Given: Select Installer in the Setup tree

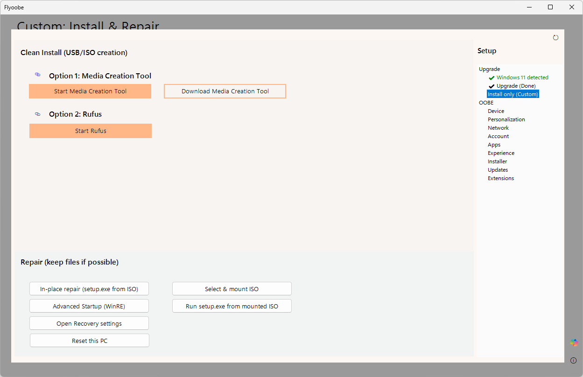Looking at the screenshot, I should pyautogui.click(x=497, y=161).
